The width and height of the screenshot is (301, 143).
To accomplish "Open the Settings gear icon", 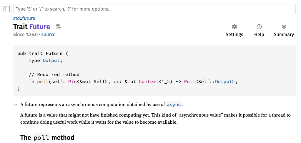I will pyautogui.click(x=234, y=27).
